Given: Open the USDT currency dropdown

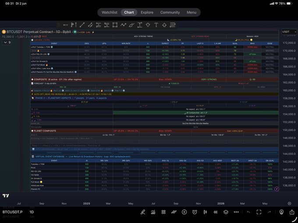Looking at the screenshot, I should click(x=289, y=31).
